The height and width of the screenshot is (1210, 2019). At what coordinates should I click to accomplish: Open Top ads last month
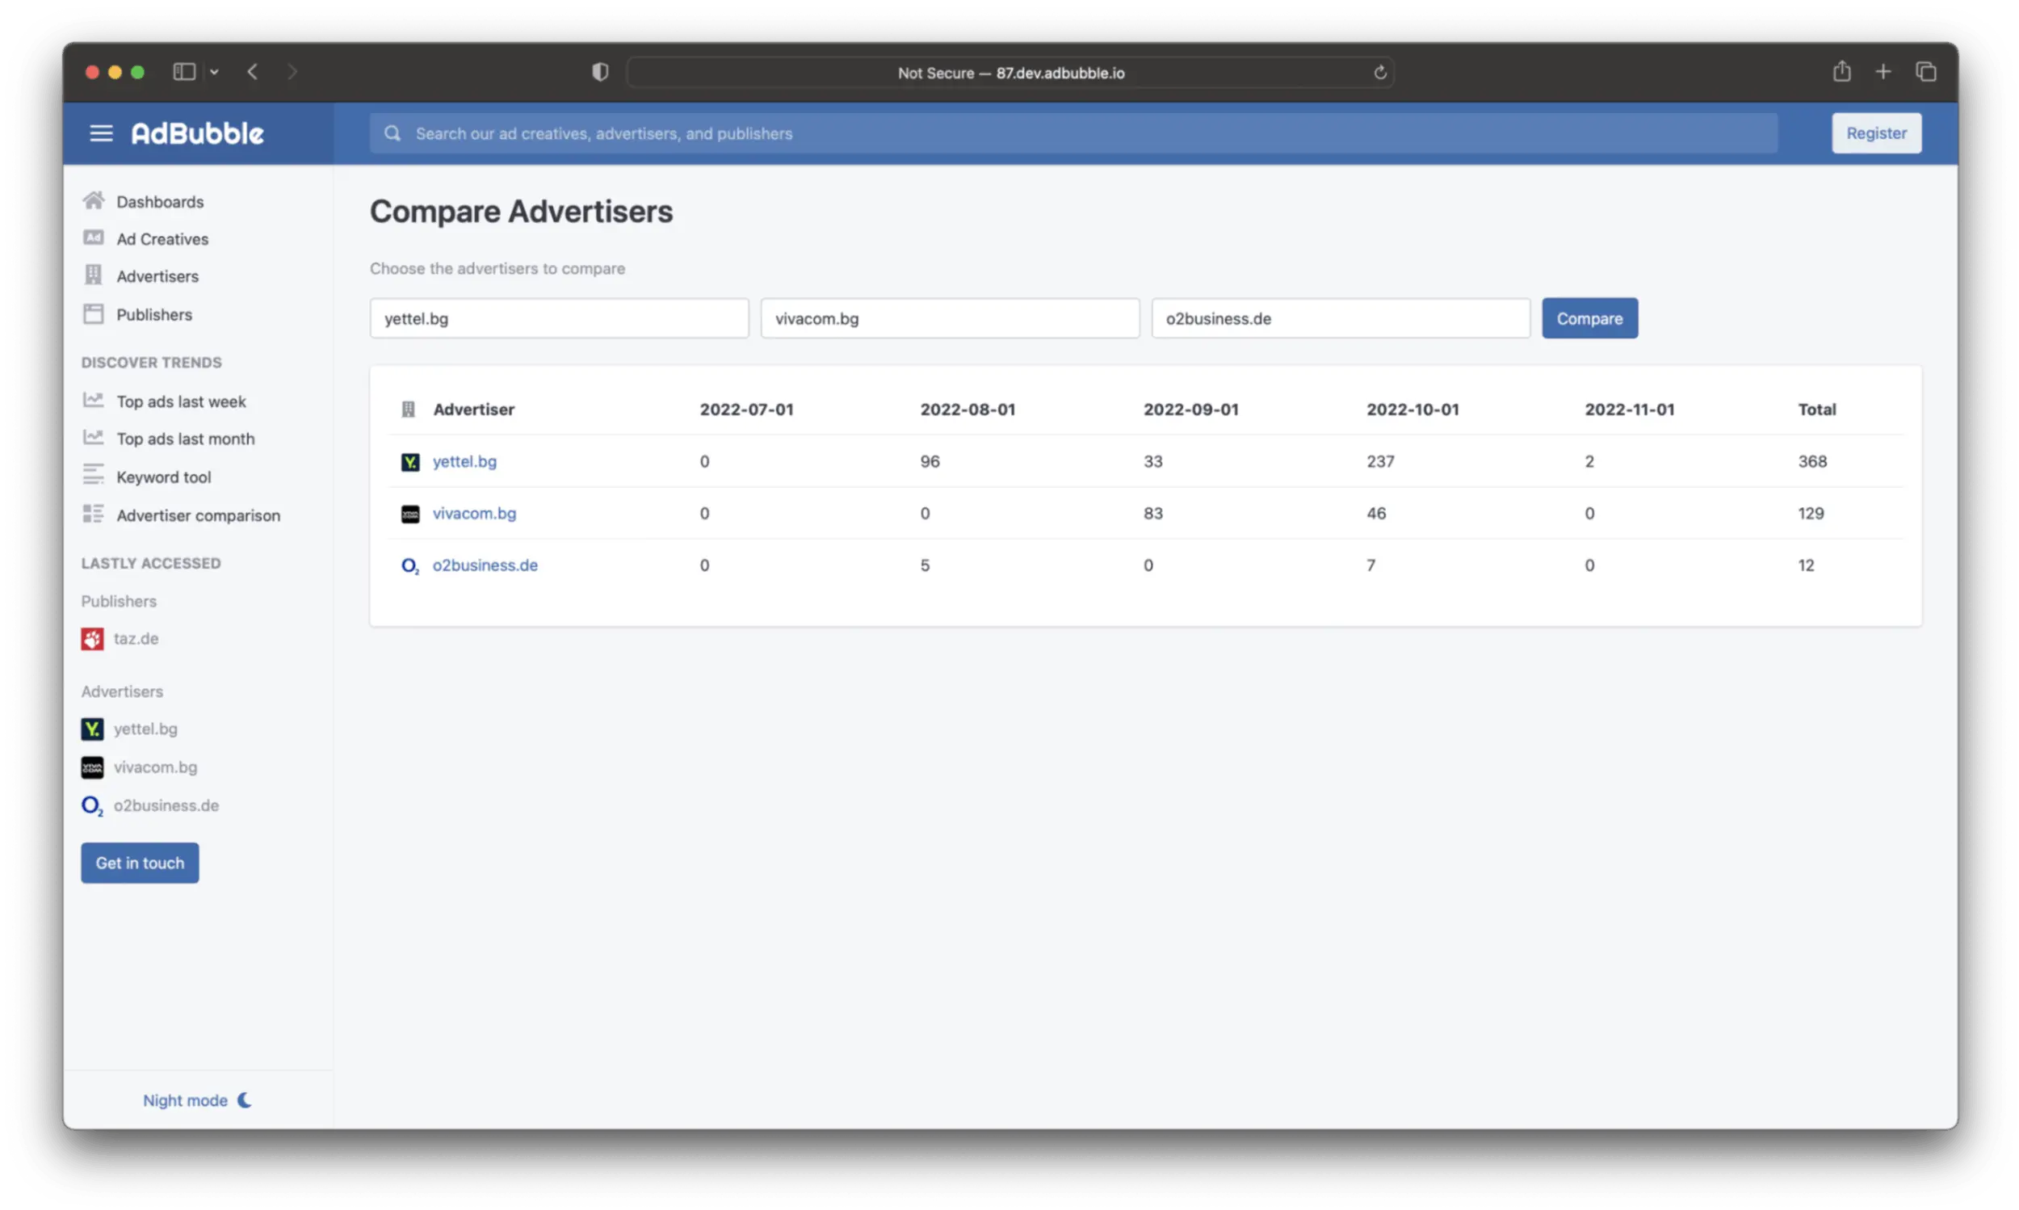(x=185, y=439)
